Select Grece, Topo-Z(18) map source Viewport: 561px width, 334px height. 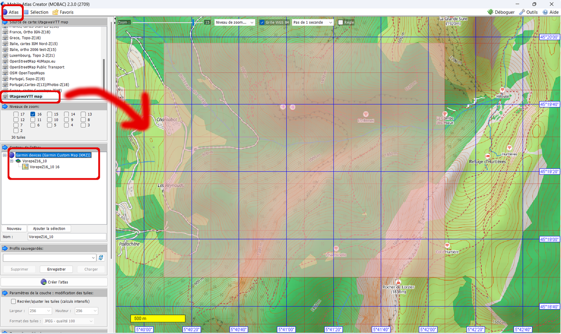click(x=25, y=38)
